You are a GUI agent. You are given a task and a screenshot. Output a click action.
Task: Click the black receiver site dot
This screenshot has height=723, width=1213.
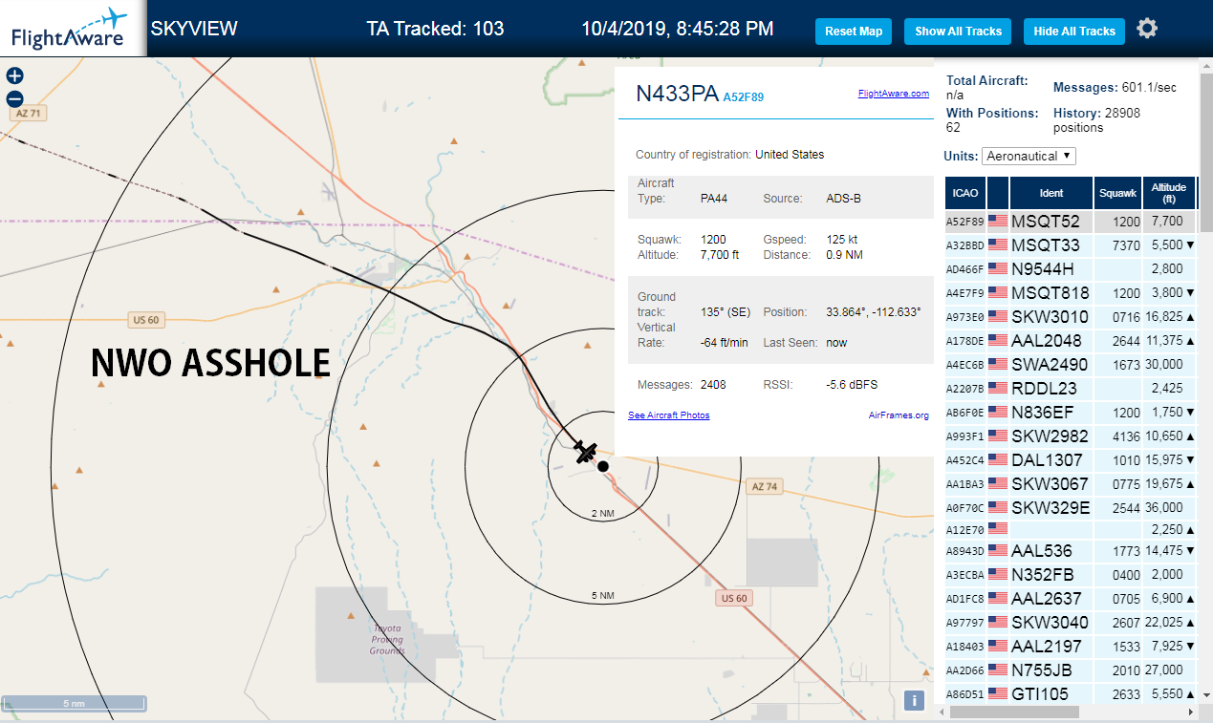[603, 466]
